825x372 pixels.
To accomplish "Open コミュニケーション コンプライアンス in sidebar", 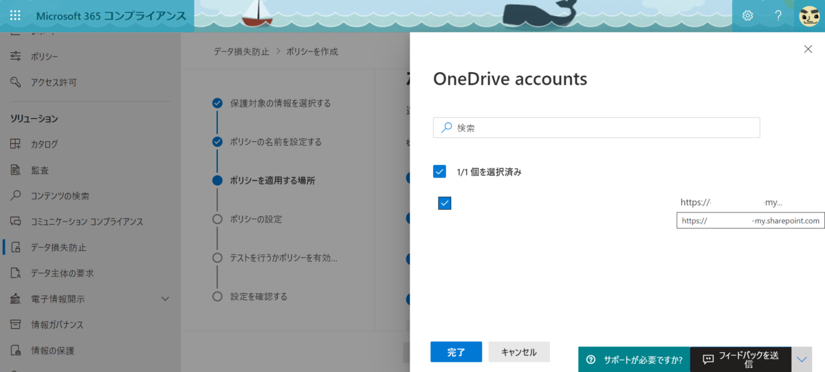I will pos(87,221).
